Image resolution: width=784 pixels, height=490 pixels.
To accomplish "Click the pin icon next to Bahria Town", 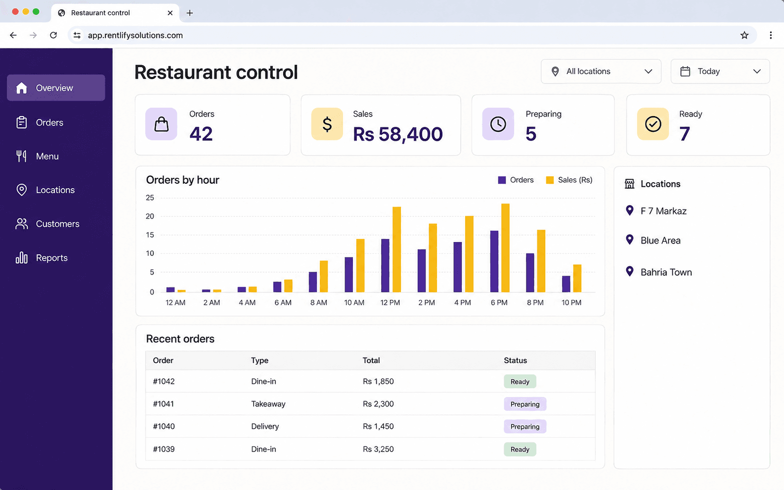I will [629, 272].
